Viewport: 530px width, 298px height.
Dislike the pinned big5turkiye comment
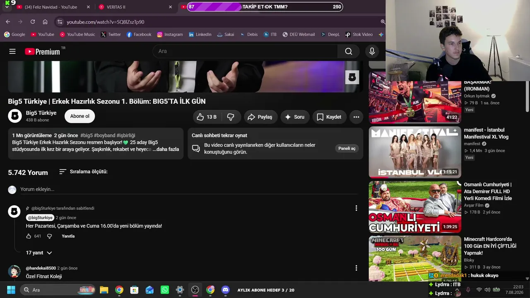pos(50,236)
